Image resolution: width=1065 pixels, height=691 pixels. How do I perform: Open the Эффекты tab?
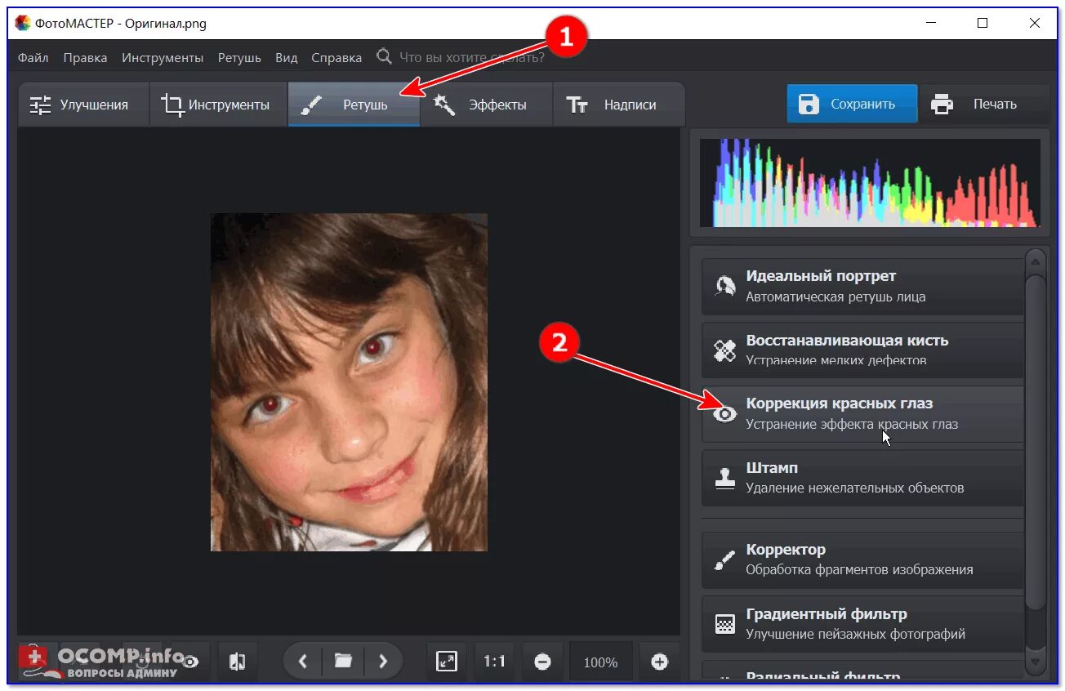click(487, 105)
